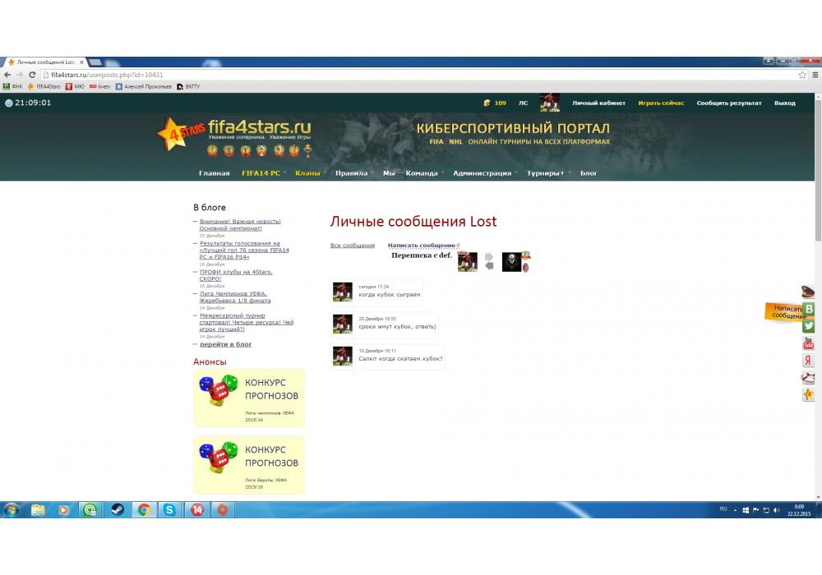Click Написать сообщение link
This screenshot has height=575, width=822.
(x=422, y=246)
